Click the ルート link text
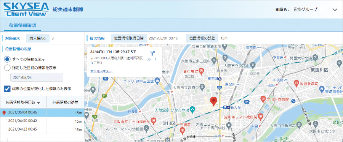 pos(152,59)
